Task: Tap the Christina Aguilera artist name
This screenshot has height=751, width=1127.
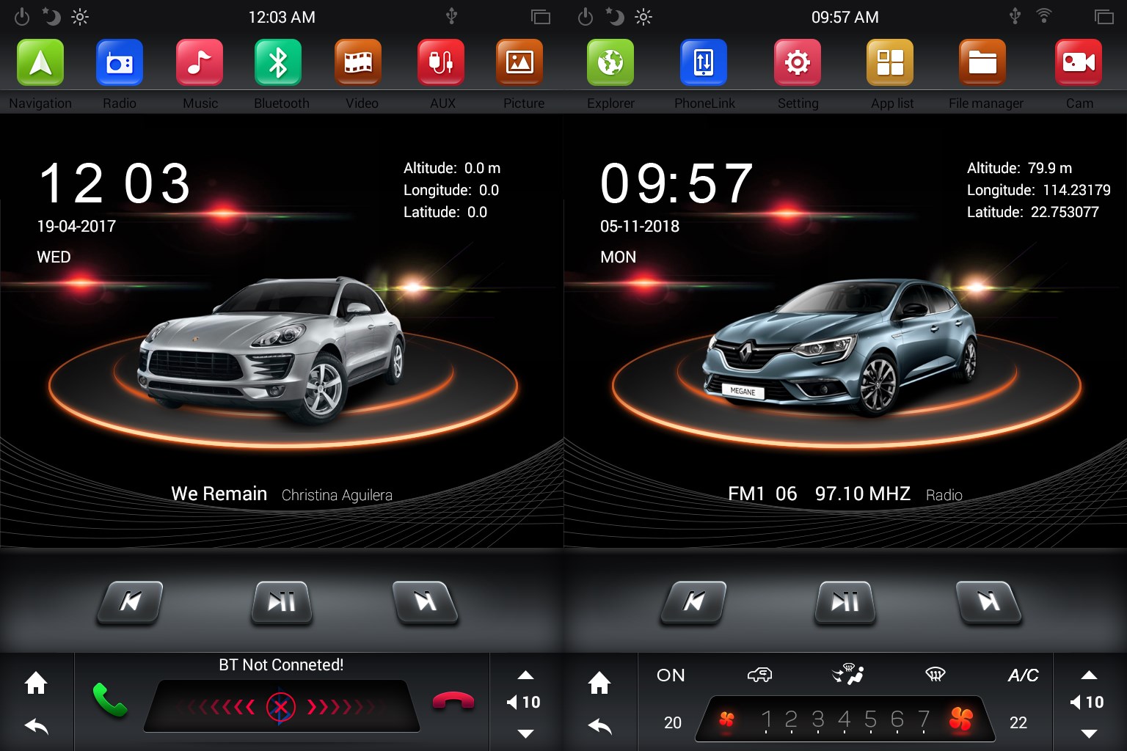Action: [x=337, y=496]
